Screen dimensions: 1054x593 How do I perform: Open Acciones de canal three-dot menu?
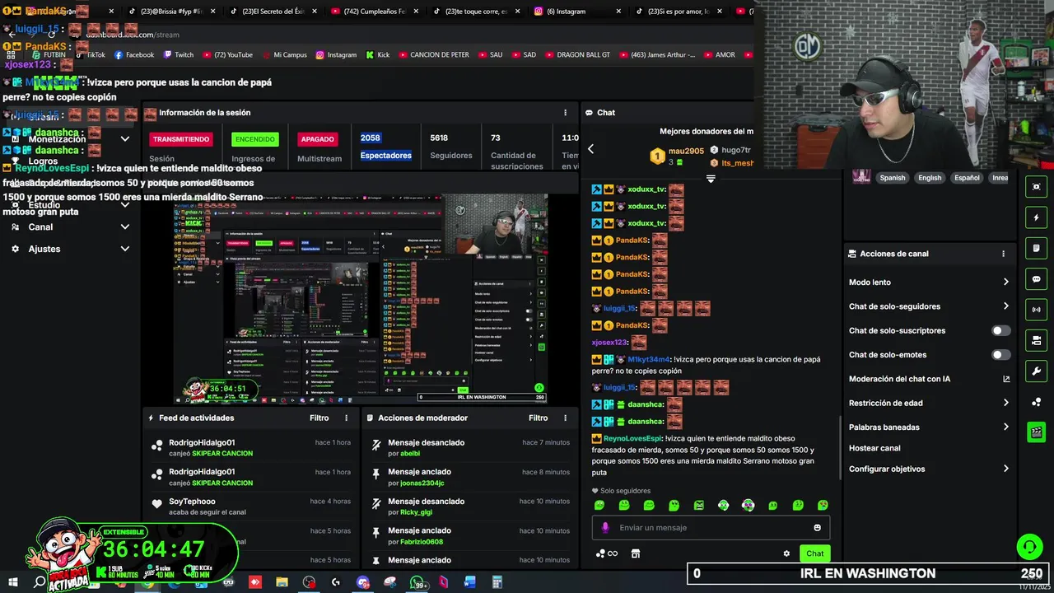coord(1003,254)
